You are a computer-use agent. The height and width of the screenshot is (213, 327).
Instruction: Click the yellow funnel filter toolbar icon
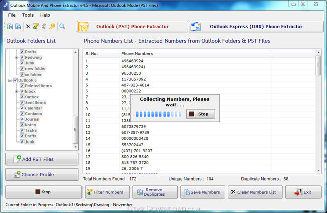tap(36, 26)
